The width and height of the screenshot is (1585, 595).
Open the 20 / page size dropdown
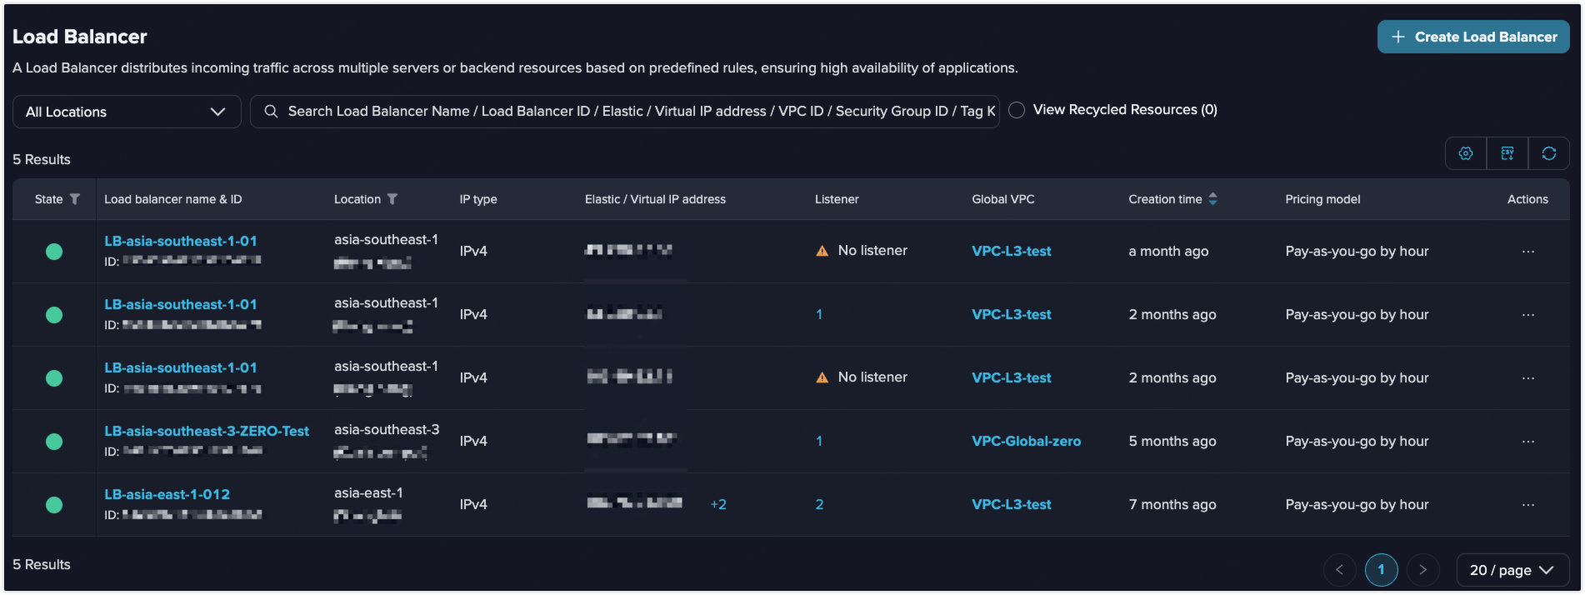1512,570
